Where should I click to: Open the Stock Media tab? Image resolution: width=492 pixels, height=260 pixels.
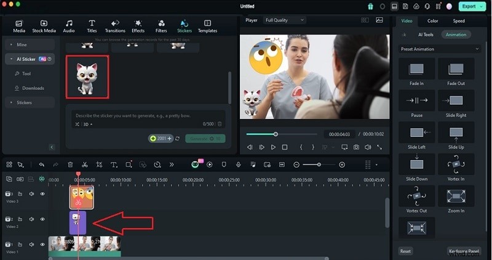point(44,26)
